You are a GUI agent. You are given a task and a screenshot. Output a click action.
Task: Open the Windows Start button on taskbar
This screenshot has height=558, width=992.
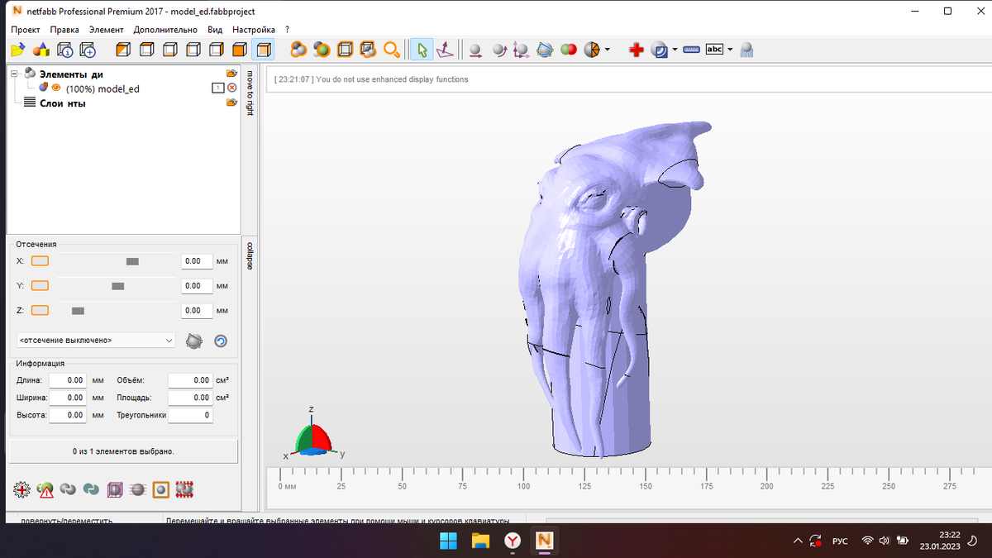click(448, 541)
